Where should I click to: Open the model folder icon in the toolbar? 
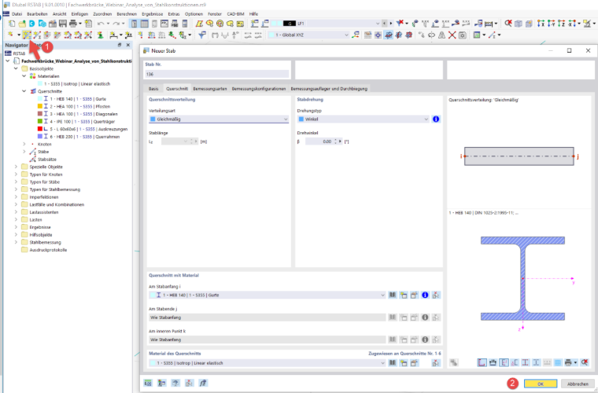(22, 24)
